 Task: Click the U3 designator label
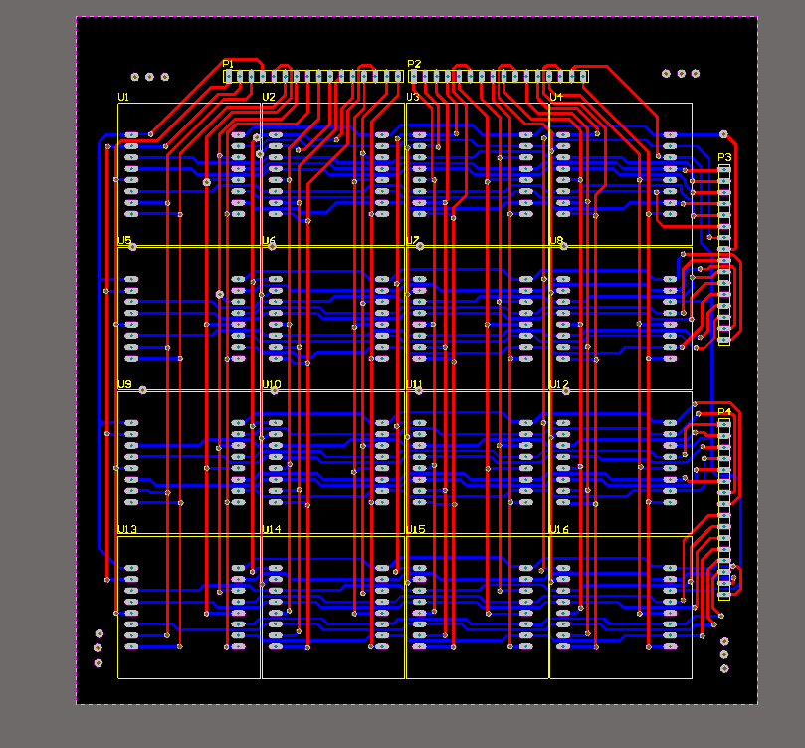[413, 97]
